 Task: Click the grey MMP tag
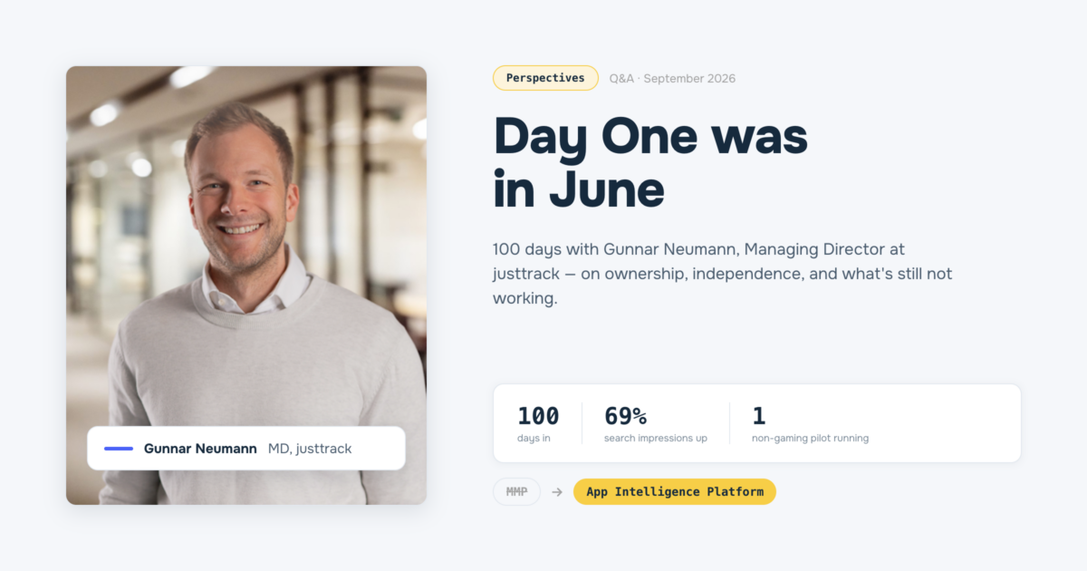[x=516, y=492]
